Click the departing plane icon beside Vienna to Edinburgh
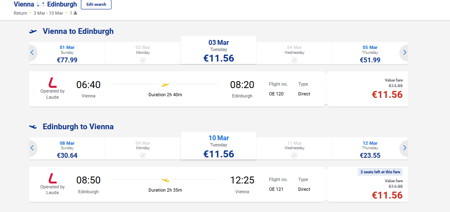 33,31
